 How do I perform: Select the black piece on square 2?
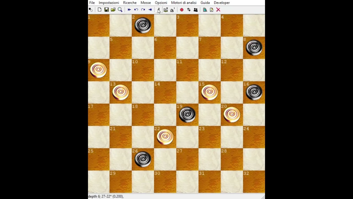[143, 25]
